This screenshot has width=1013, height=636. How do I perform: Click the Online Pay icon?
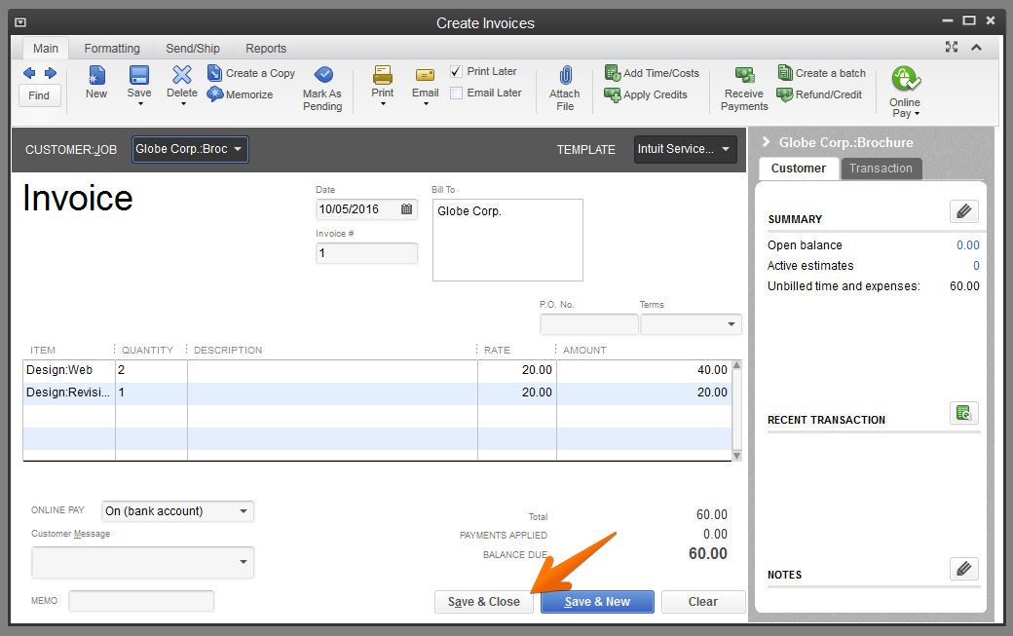click(905, 79)
